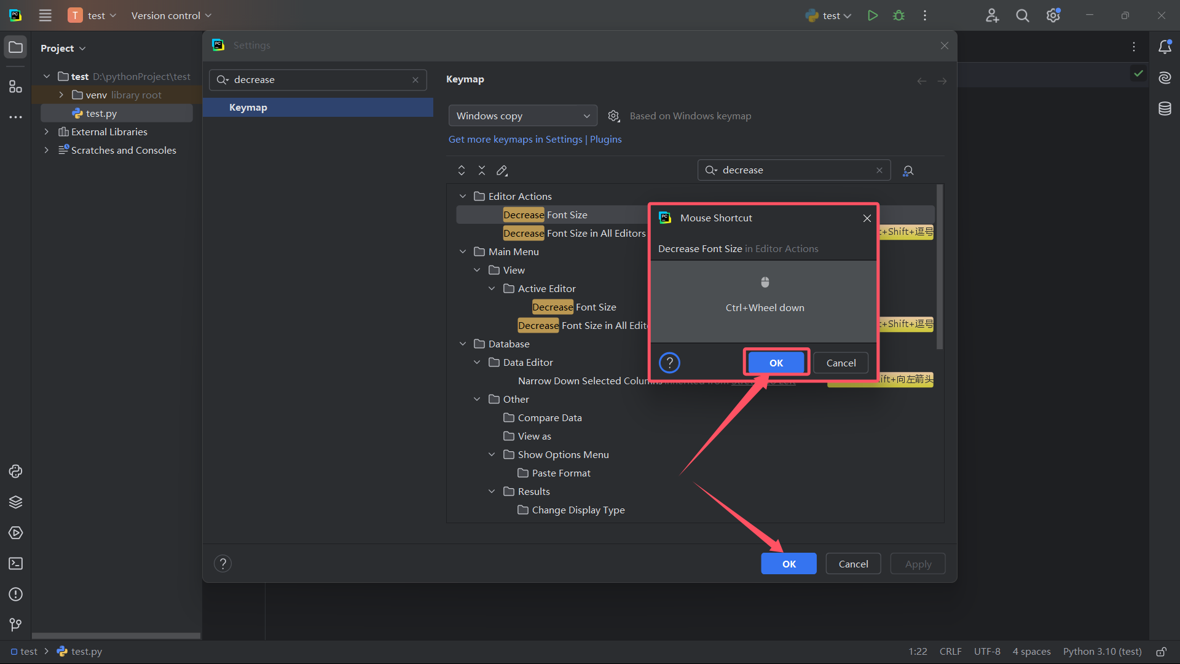The image size is (1180, 664).
Task: Run the test configuration
Action: [x=872, y=15]
